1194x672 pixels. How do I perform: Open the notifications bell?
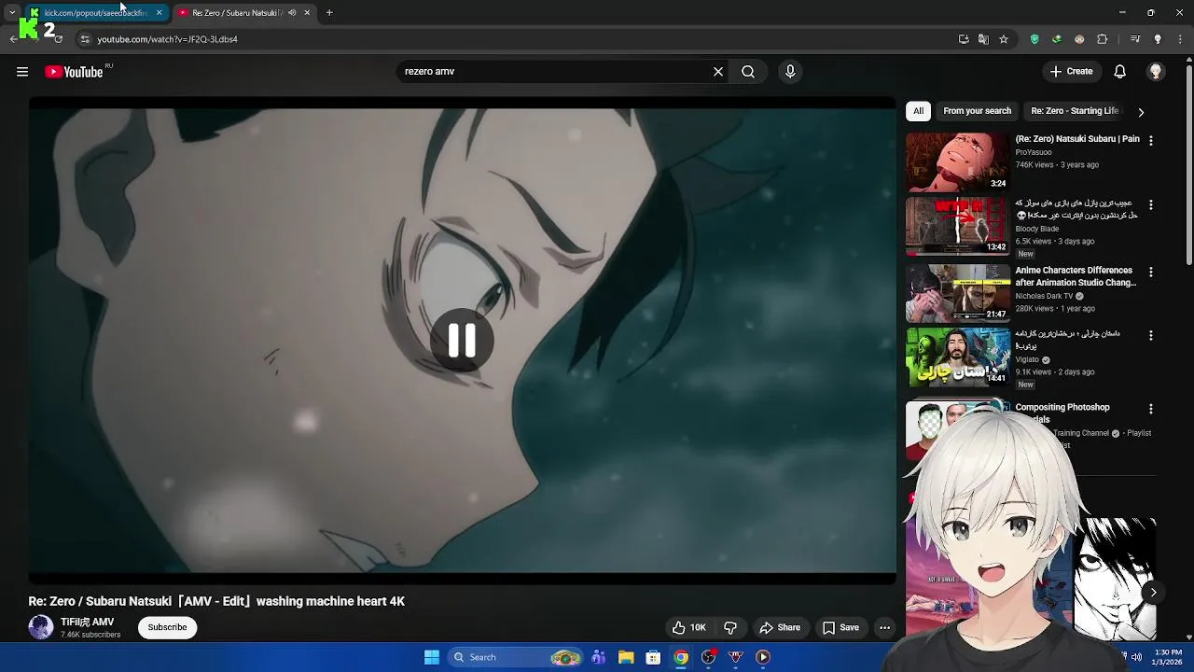(x=1120, y=72)
